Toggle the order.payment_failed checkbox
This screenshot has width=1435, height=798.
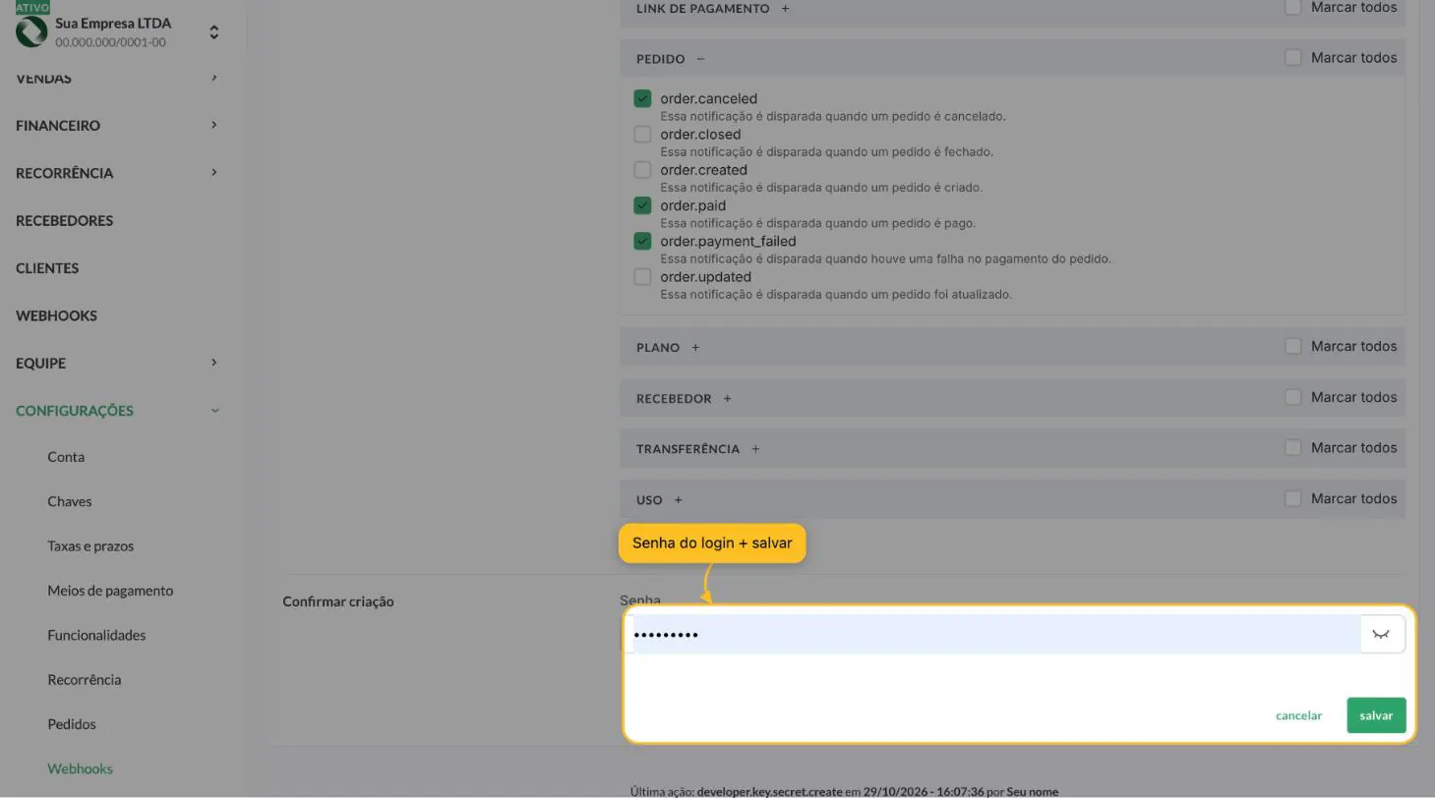[642, 241]
